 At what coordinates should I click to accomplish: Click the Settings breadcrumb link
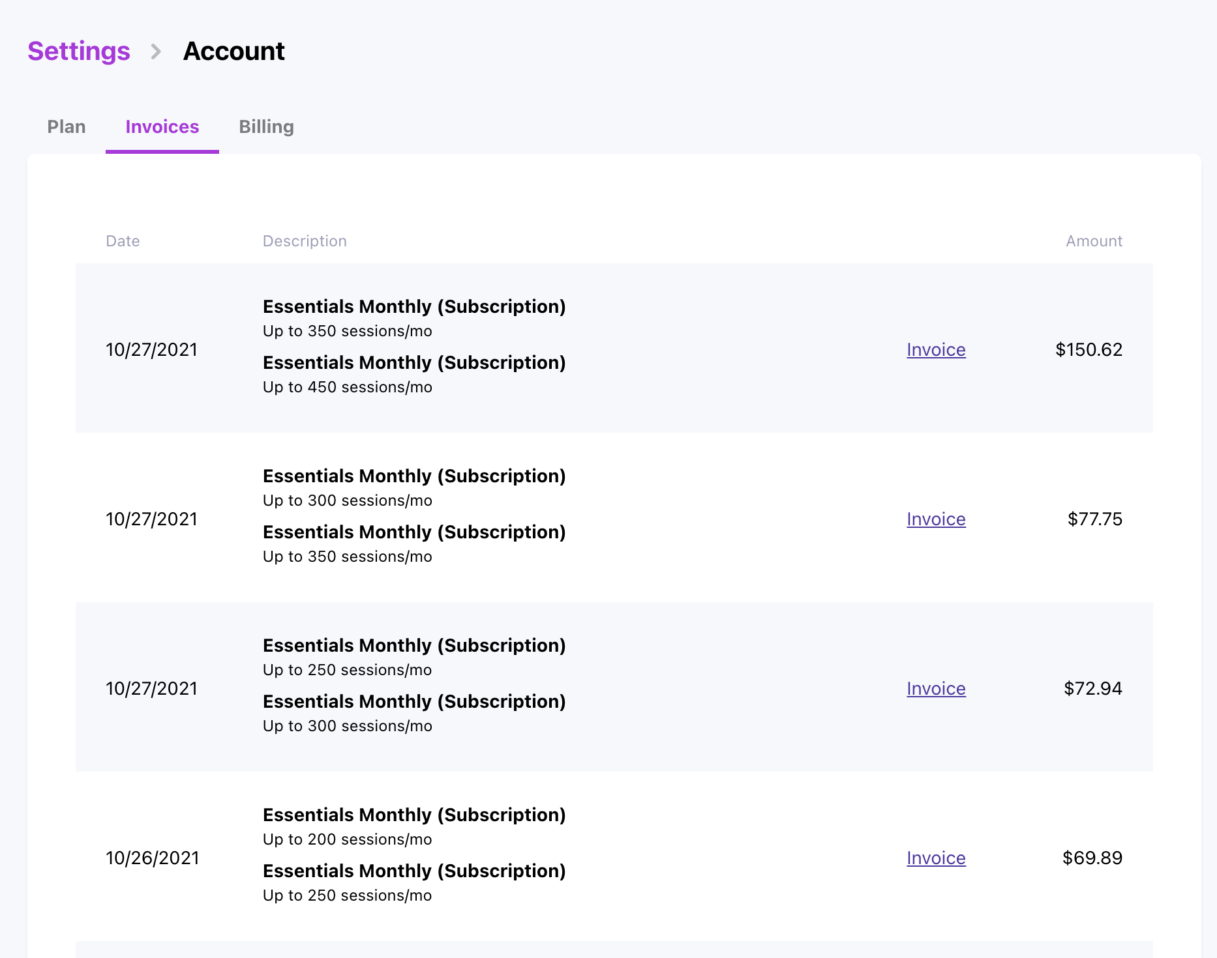pyautogui.click(x=79, y=51)
